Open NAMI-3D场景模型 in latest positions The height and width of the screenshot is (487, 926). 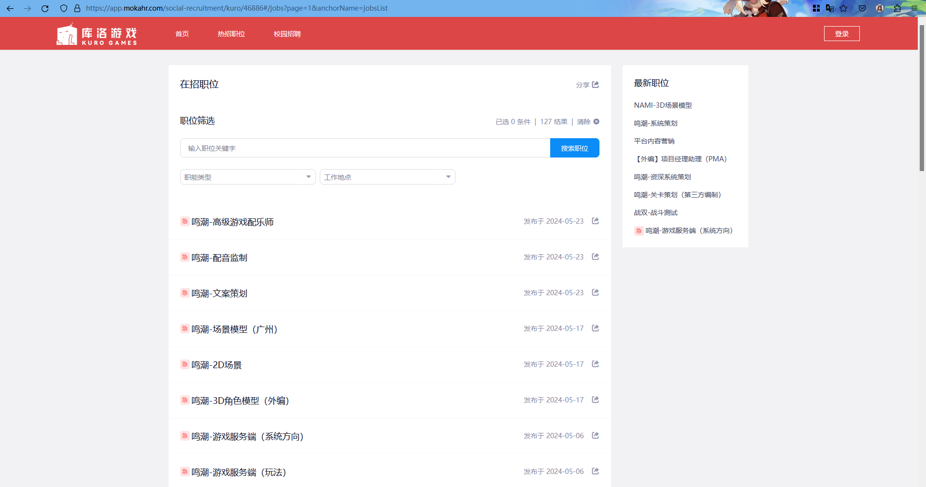(663, 105)
